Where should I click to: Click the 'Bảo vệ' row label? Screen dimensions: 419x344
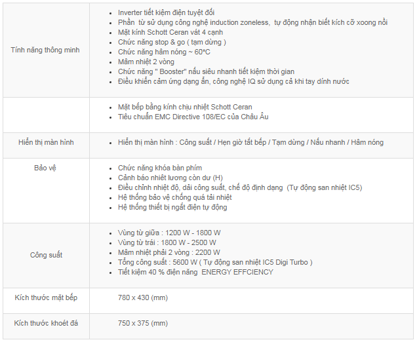click(45, 168)
